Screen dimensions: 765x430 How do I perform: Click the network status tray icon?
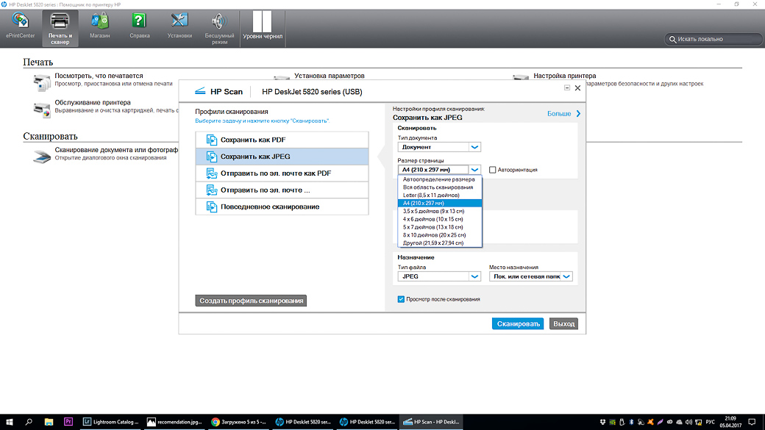pos(698,422)
